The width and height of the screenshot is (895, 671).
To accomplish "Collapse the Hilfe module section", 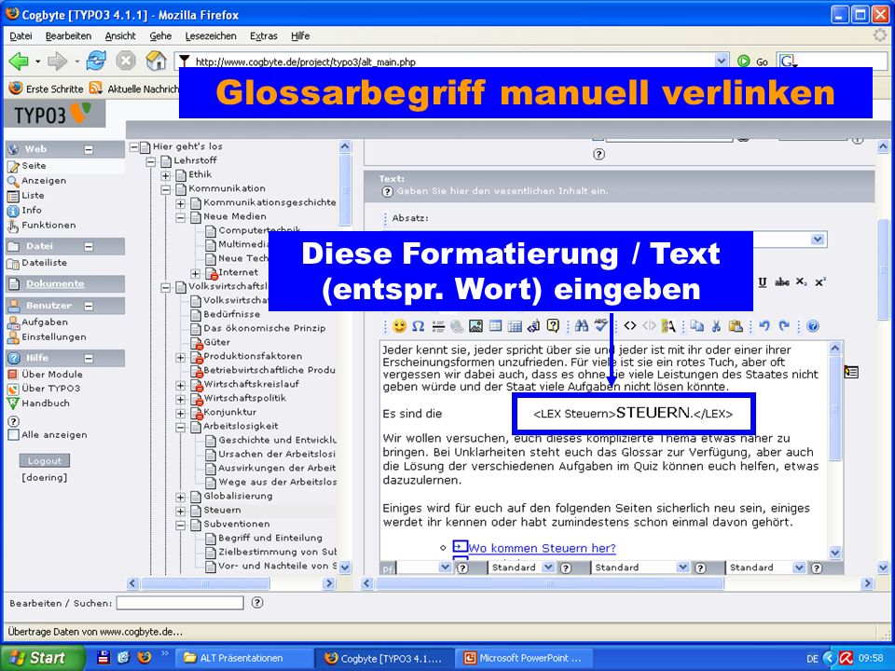I will [89, 358].
